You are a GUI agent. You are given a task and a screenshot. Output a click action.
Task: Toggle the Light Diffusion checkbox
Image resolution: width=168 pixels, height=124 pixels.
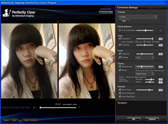[x=120, y=93]
